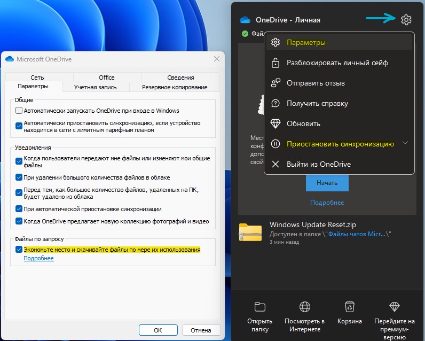Click the pause icon beside Приостановить синхронизацию
Screen dimensions: 425x341
[x=276, y=144]
